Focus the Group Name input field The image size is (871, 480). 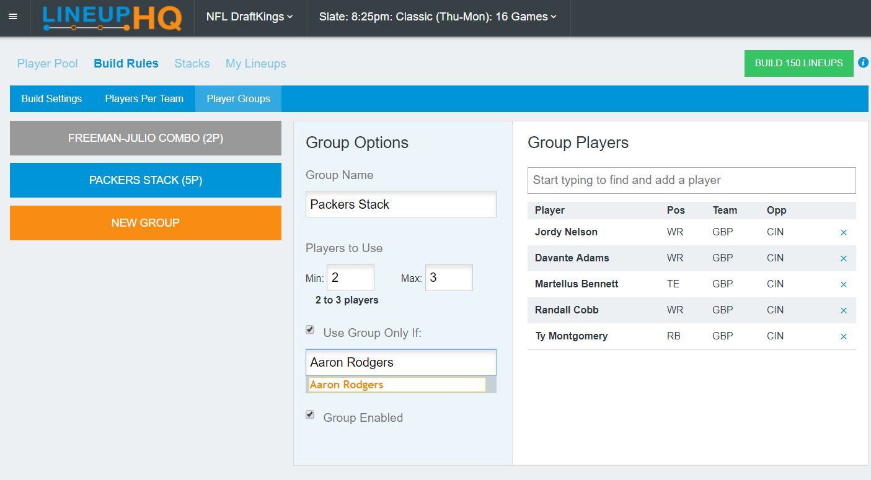[401, 204]
